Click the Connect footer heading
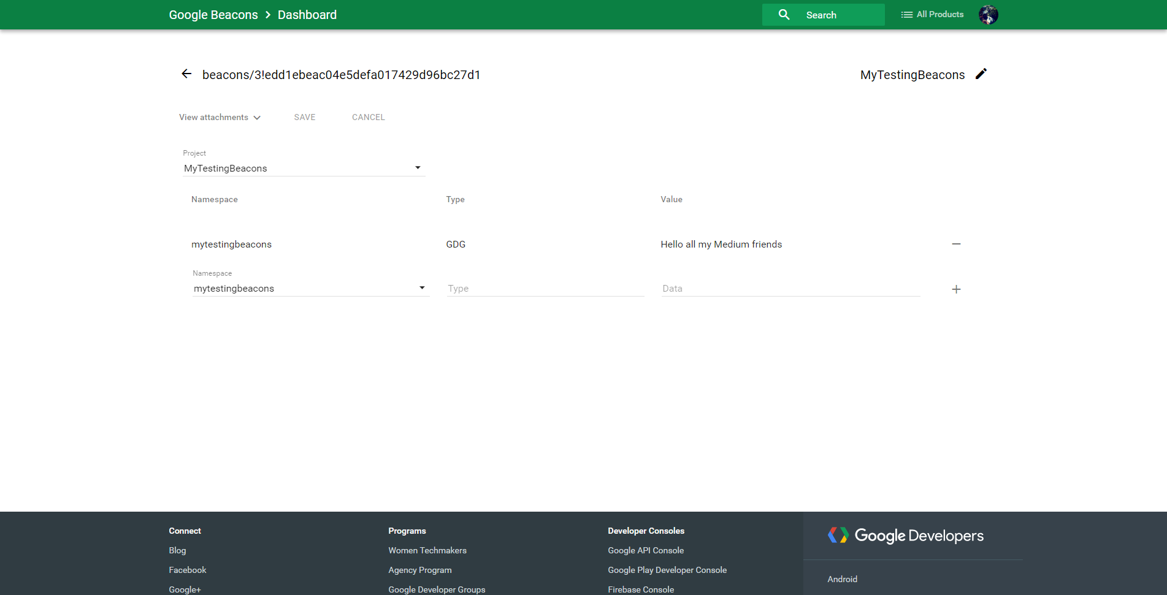 [x=185, y=531]
